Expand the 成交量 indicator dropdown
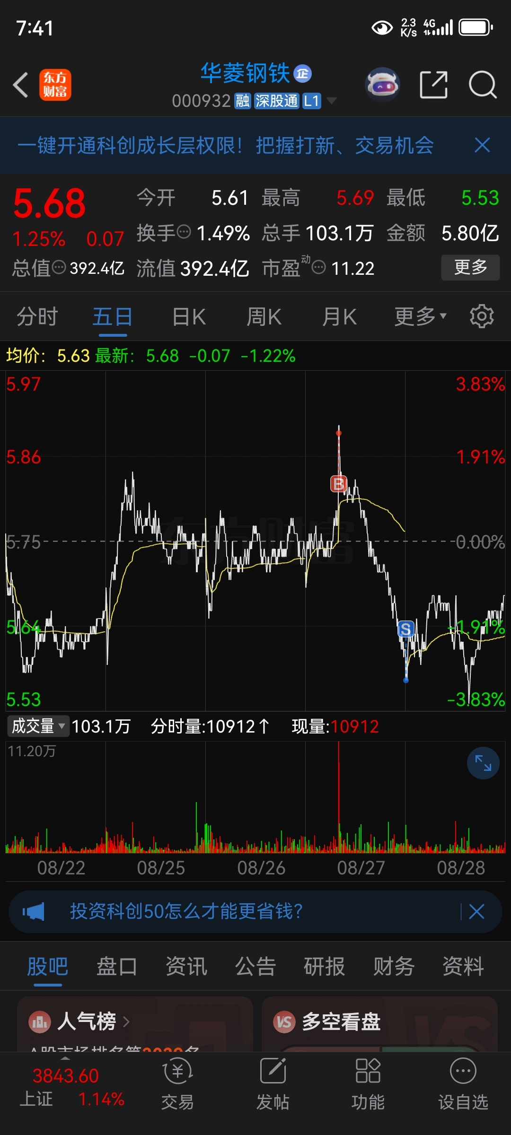This screenshot has width=511, height=1135. pos(38,726)
